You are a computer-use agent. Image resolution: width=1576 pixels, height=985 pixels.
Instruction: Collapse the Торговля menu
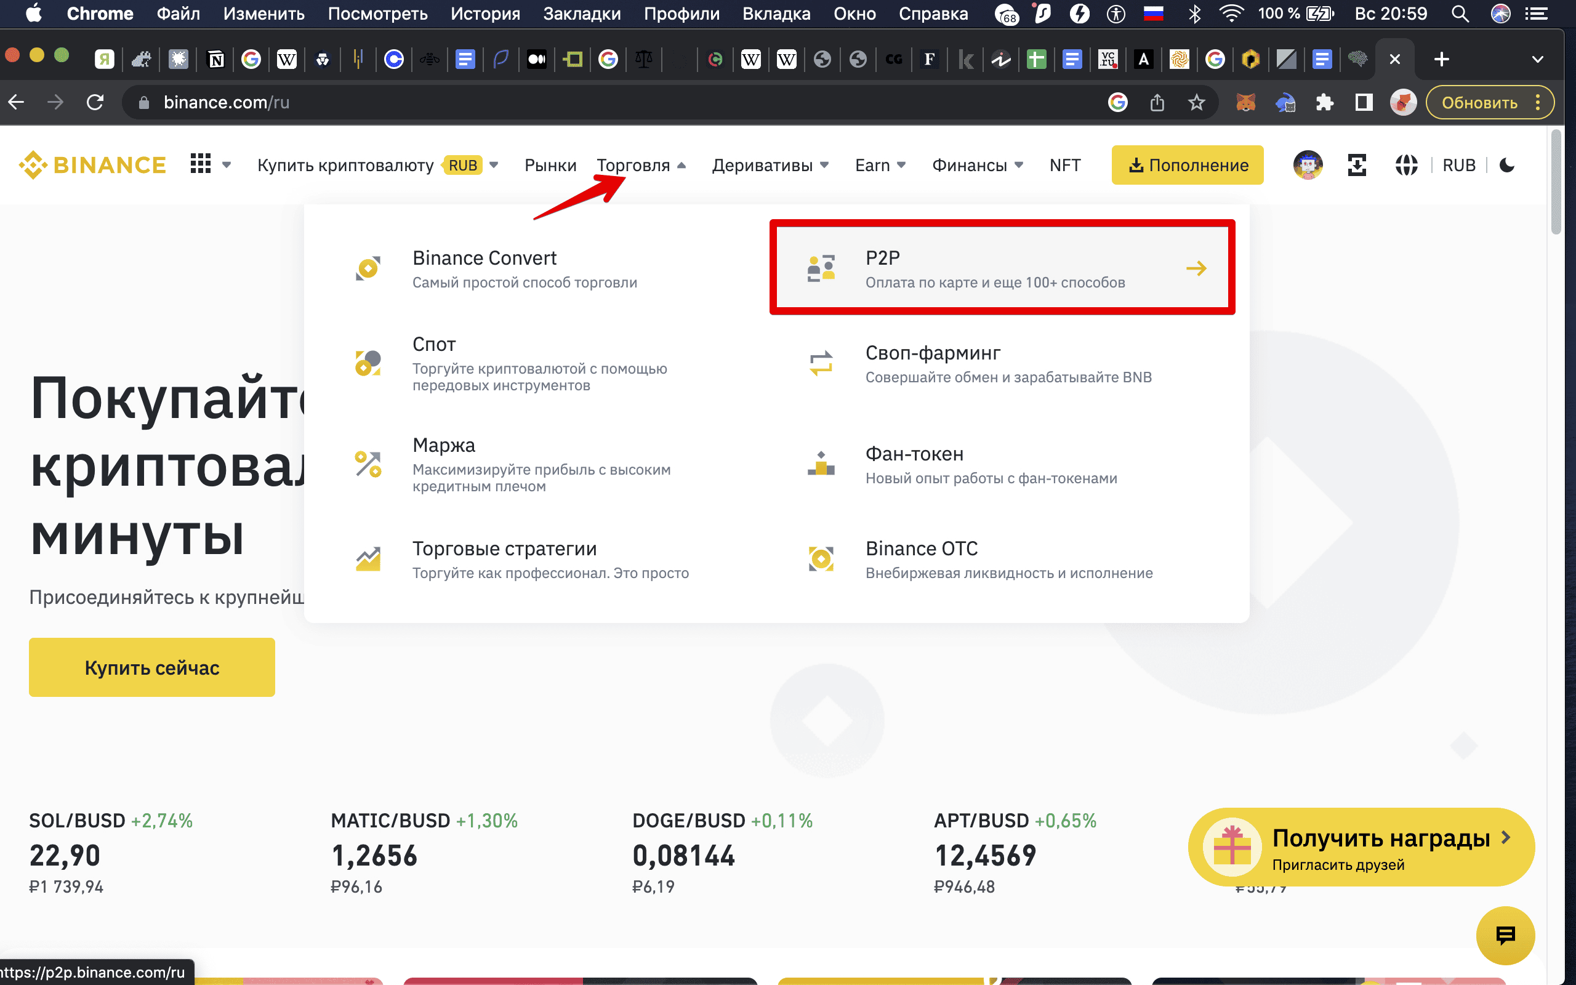pos(641,166)
